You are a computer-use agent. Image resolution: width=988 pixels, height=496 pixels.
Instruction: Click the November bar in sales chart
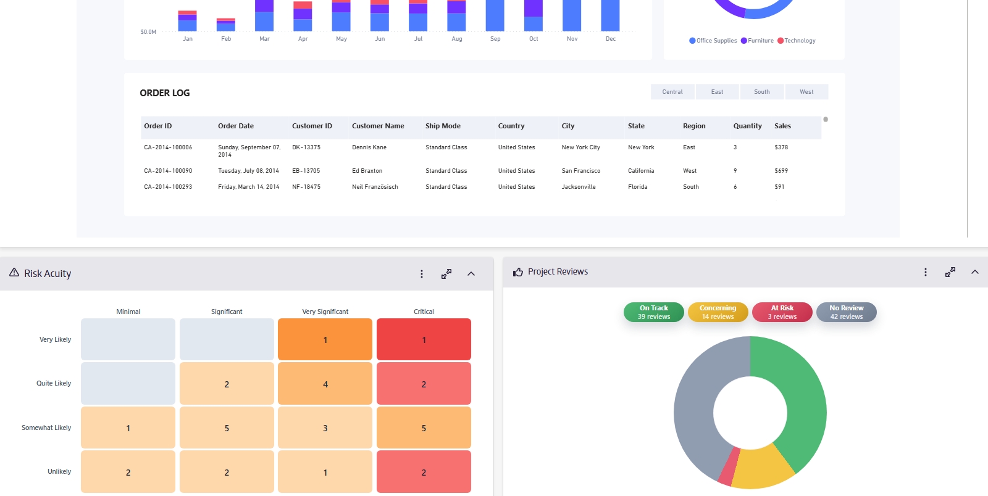pyautogui.click(x=572, y=15)
